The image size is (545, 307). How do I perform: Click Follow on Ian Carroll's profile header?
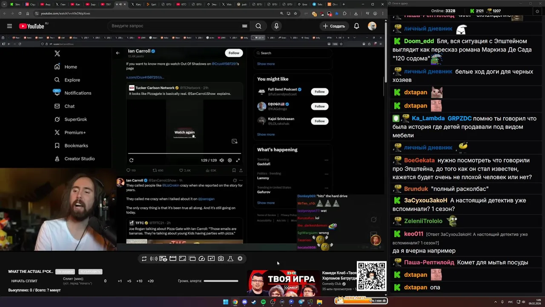click(234, 53)
